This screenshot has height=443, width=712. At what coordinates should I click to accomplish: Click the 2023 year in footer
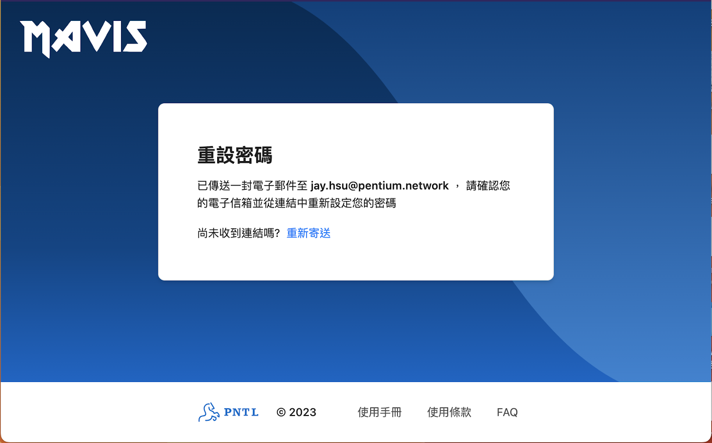303,412
